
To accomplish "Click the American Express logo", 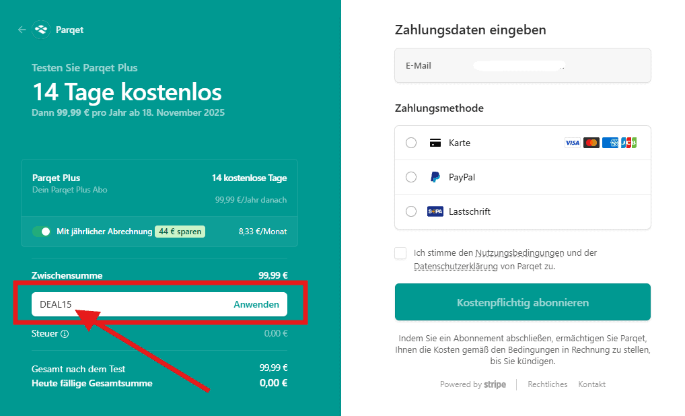I will [610, 143].
